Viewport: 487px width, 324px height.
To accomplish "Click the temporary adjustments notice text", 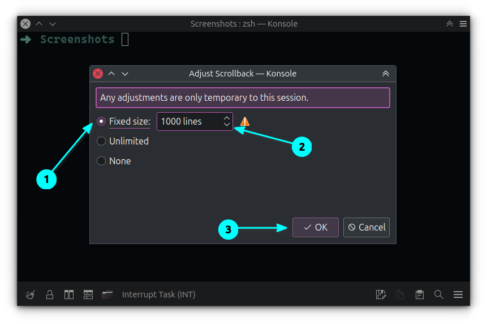I will point(204,97).
